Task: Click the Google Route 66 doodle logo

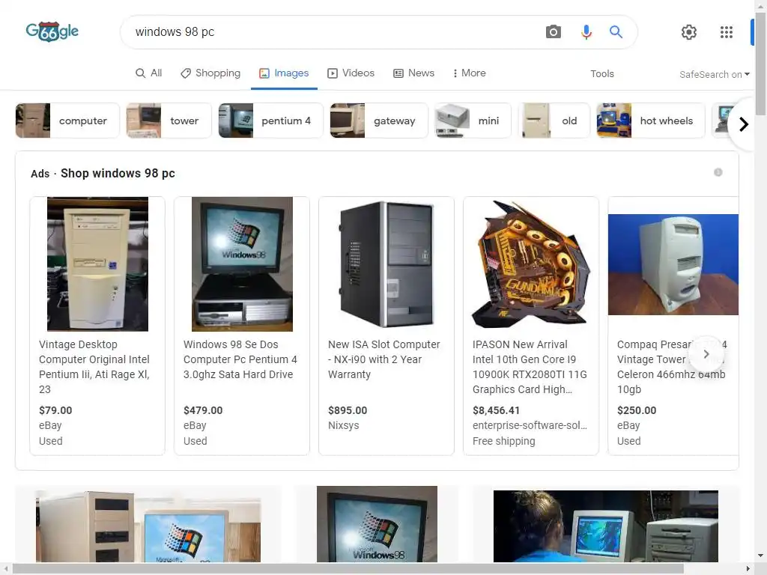Action: 52,31
